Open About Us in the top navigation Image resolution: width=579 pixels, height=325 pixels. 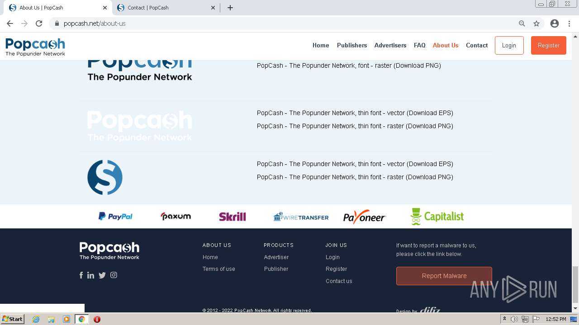(446, 45)
